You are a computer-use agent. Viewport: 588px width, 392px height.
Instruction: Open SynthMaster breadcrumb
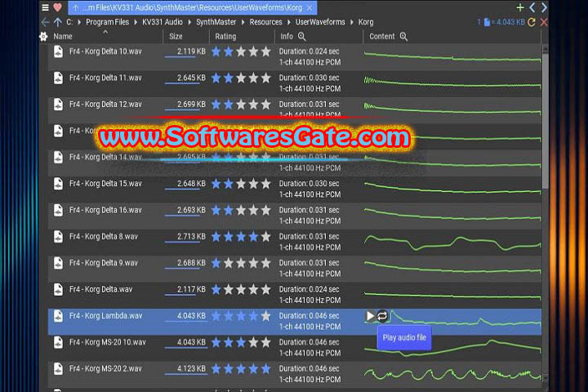pos(216,22)
